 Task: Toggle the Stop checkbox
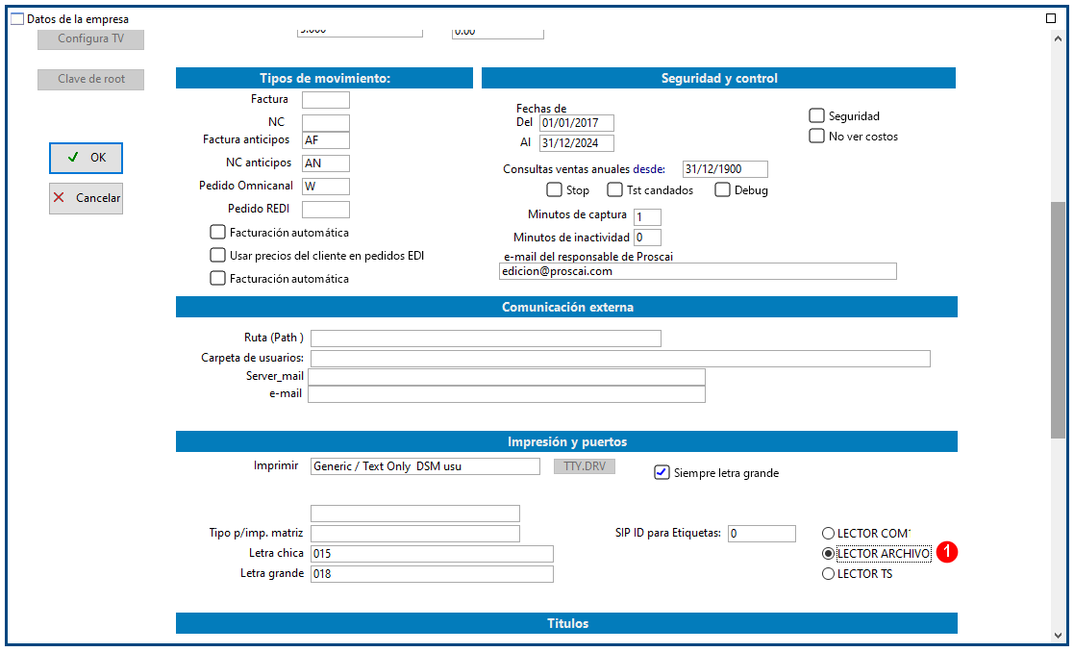554,189
